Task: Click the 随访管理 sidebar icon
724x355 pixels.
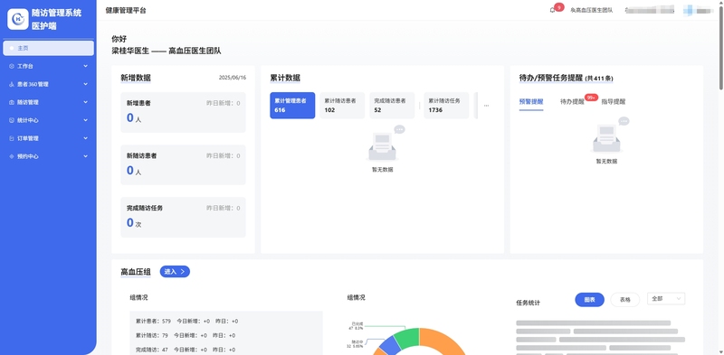Action: [12, 102]
